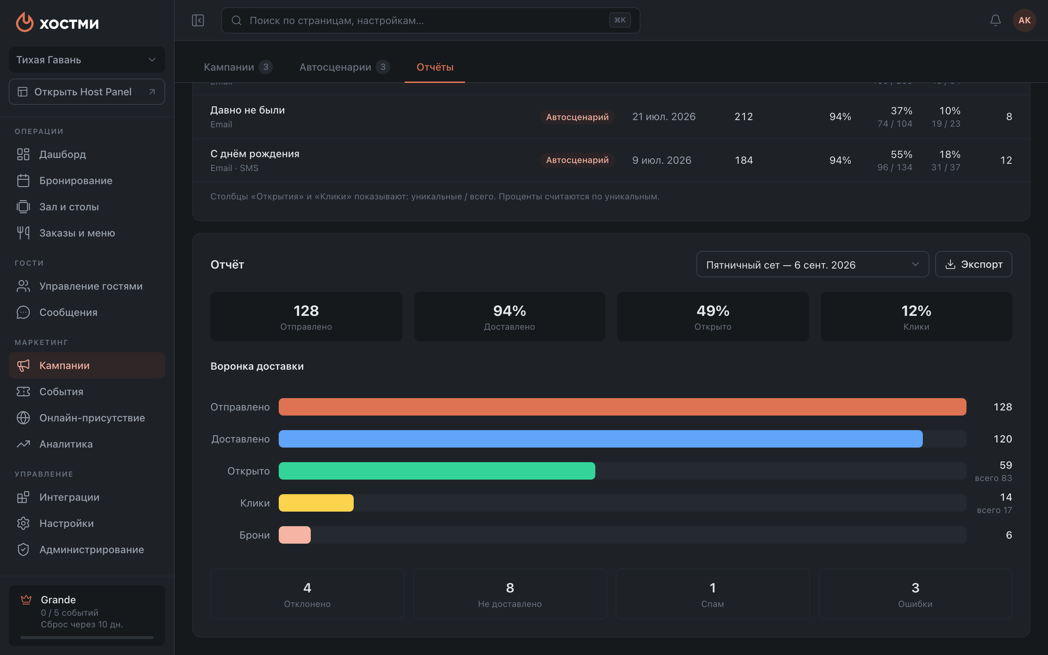Click the Настройки gear icon
The height and width of the screenshot is (655, 1048).
(x=23, y=523)
